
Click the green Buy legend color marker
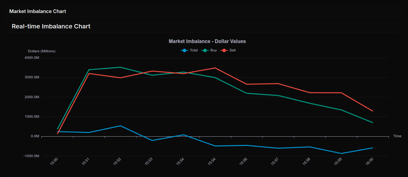(205, 50)
